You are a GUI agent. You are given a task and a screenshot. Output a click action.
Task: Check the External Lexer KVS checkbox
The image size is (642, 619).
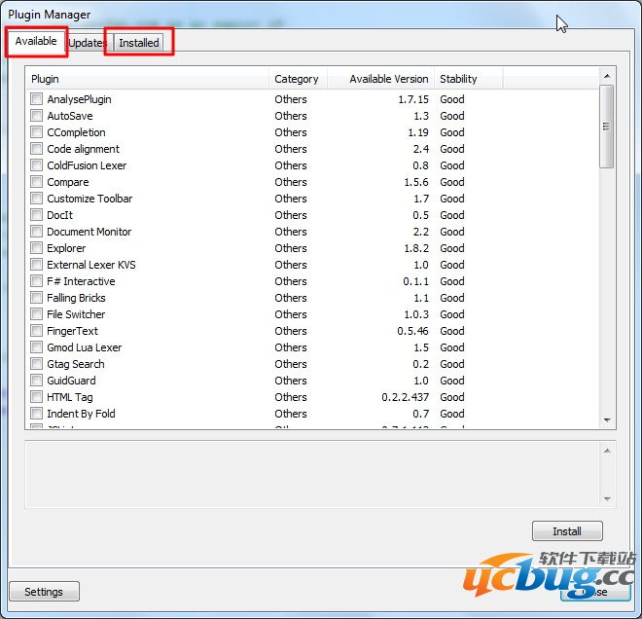pyautogui.click(x=36, y=264)
